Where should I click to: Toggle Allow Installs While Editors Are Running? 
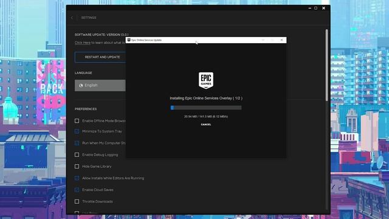coord(77,178)
